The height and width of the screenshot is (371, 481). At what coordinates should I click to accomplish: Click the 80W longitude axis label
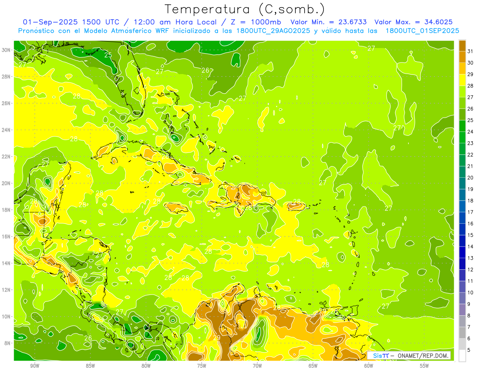tap(146, 366)
